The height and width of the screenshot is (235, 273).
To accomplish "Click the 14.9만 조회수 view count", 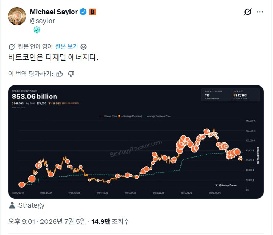I will (110, 221).
